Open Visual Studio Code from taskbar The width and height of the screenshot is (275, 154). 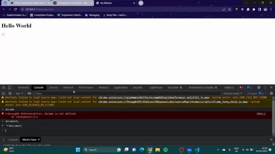(x=197, y=150)
